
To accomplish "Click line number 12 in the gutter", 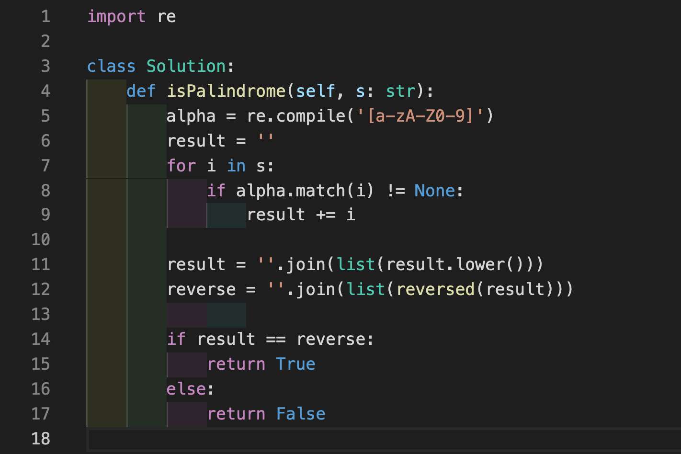I will (x=41, y=289).
